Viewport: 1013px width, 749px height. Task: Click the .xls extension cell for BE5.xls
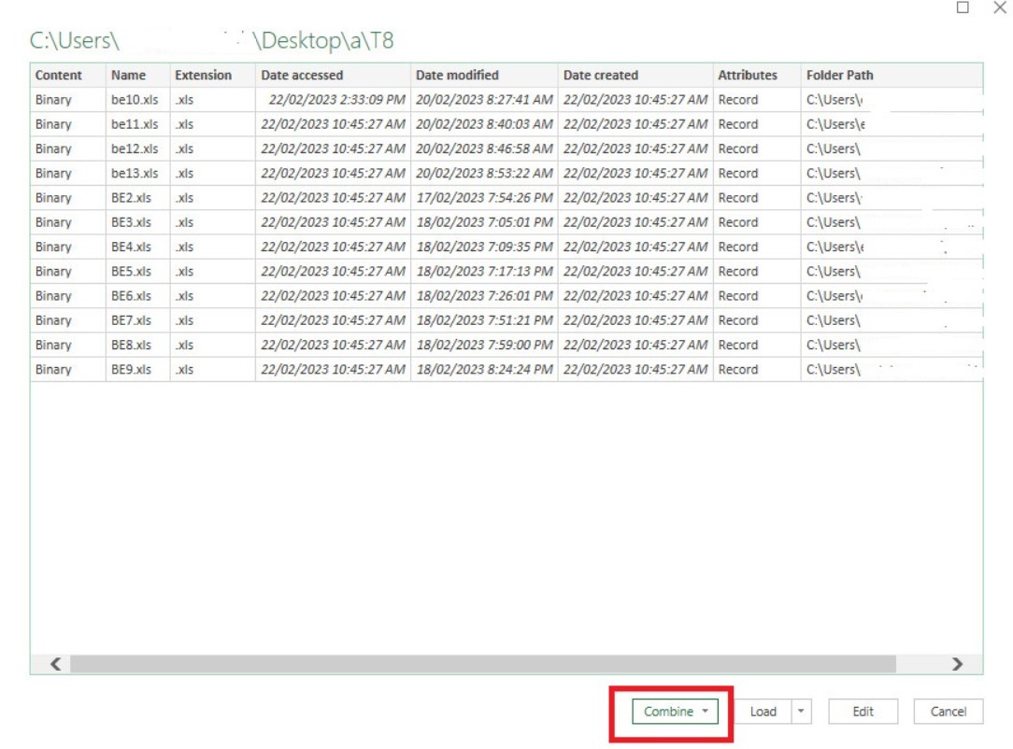click(x=212, y=271)
